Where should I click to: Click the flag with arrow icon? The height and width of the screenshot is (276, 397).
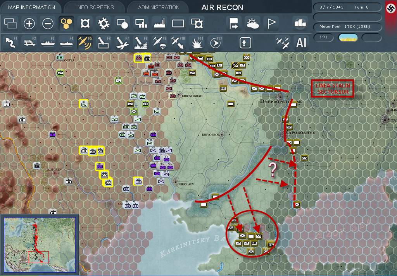coord(233,24)
